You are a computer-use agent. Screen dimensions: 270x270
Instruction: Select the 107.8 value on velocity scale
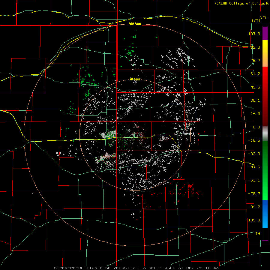click(254, 34)
